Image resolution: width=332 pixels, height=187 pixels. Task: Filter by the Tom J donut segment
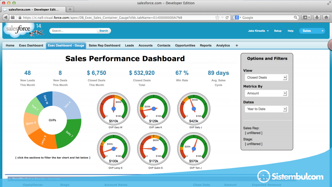34,107
